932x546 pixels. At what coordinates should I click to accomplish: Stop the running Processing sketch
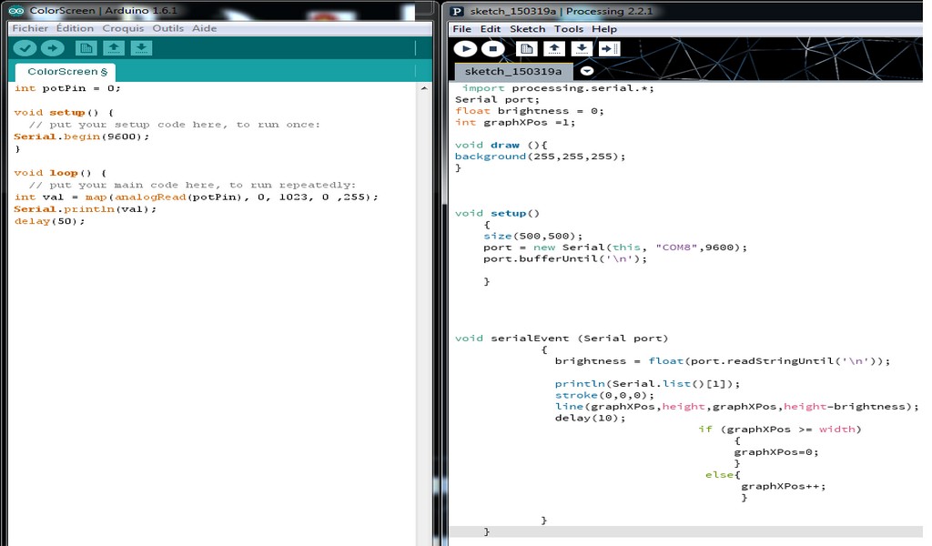pos(492,49)
